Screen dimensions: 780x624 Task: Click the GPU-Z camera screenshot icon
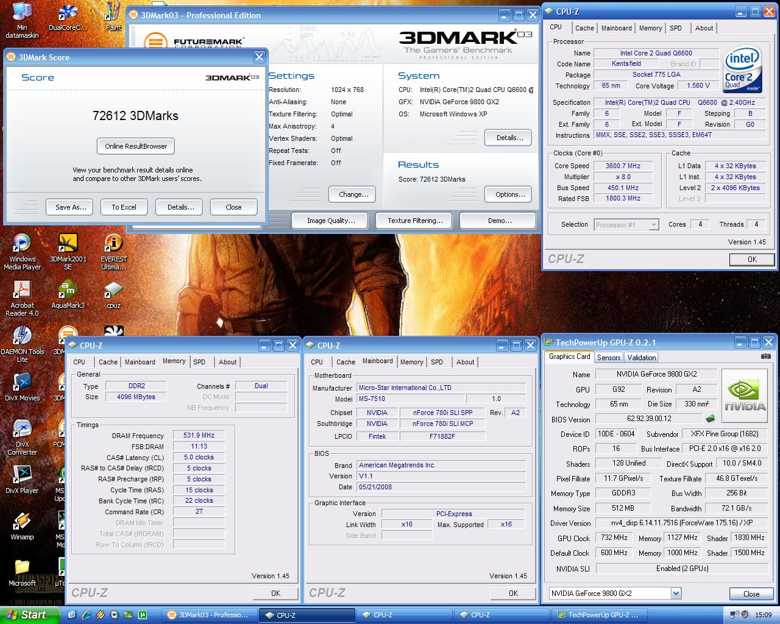click(766, 356)
